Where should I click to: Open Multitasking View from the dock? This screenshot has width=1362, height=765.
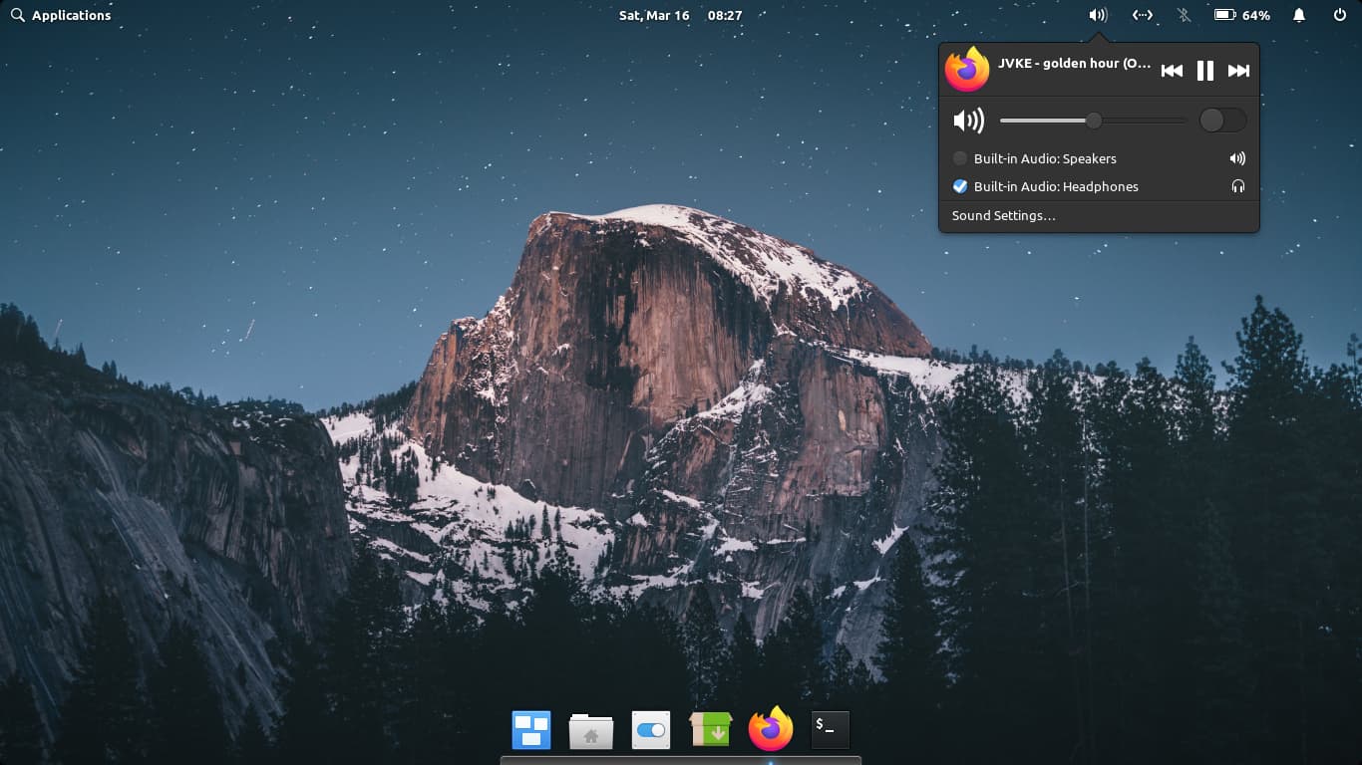[x=531, y=730]
